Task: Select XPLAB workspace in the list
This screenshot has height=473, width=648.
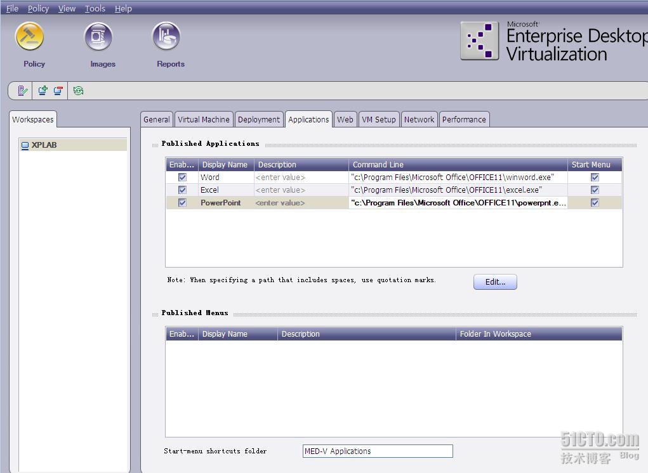Action: tap(73, 145)
